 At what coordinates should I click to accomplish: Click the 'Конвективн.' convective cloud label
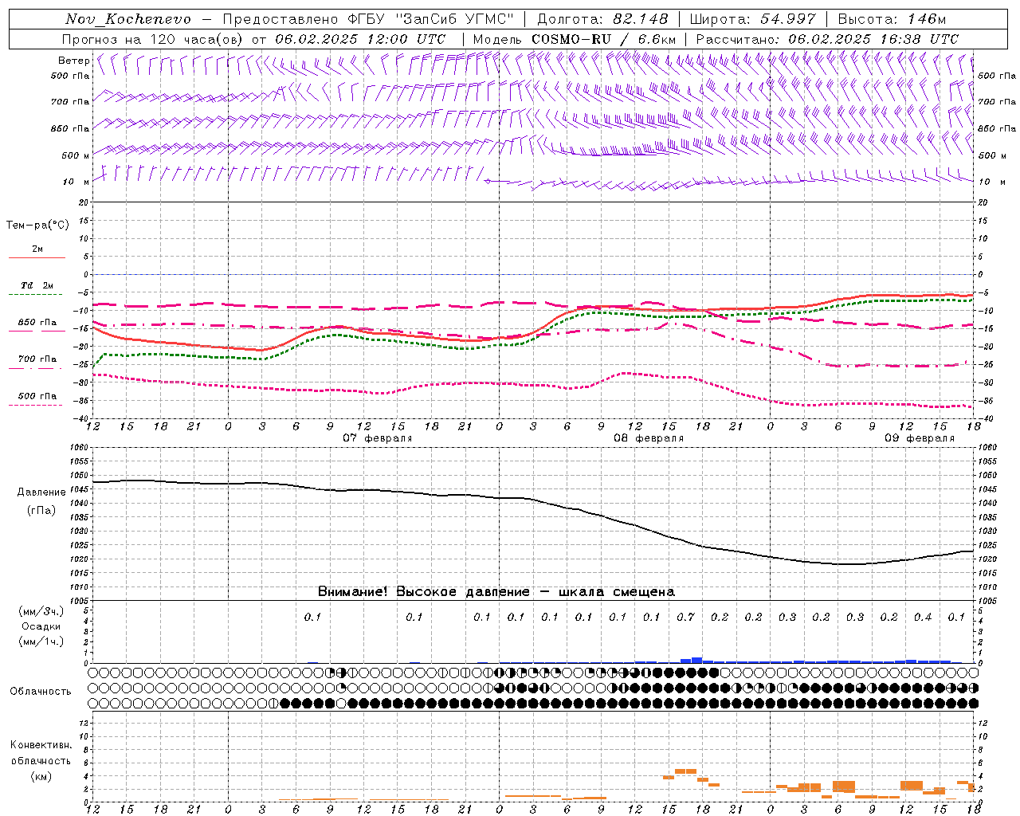[41, 745]
